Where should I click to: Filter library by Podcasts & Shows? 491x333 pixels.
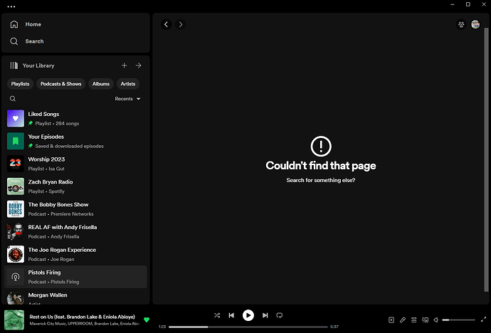[x=60, y=84]
